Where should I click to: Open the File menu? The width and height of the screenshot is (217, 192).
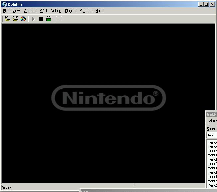click(6, 11)
